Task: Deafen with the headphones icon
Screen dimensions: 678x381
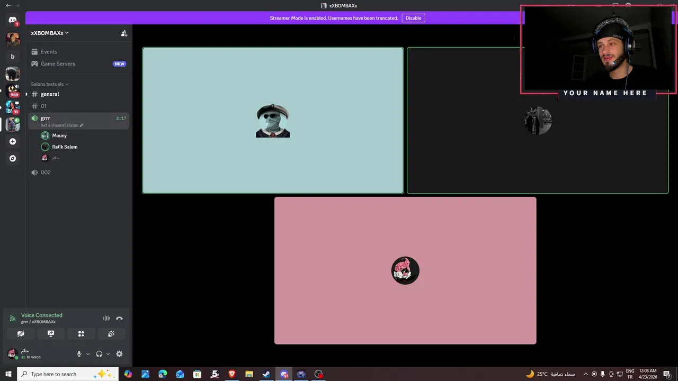Action: (x=99, y=354)
